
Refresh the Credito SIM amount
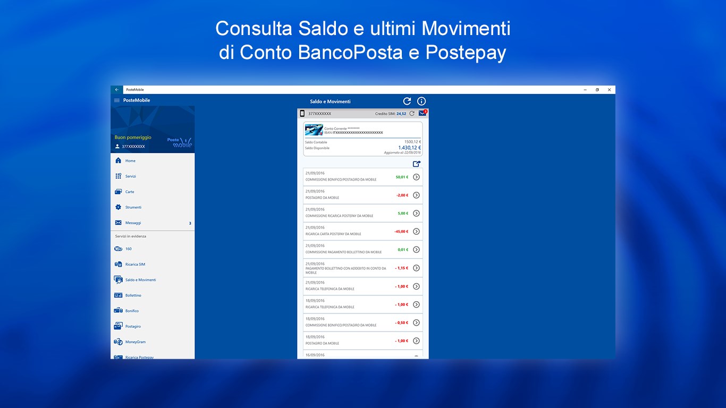[411, 113]
